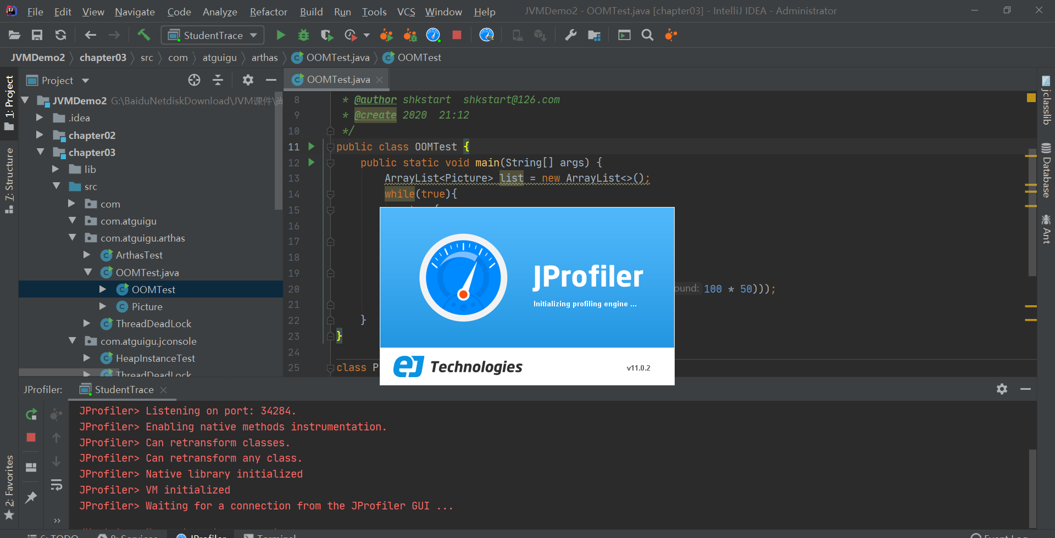Save all files using the floppy icon
Screen dimensions: 1055x538
(37, 36)
